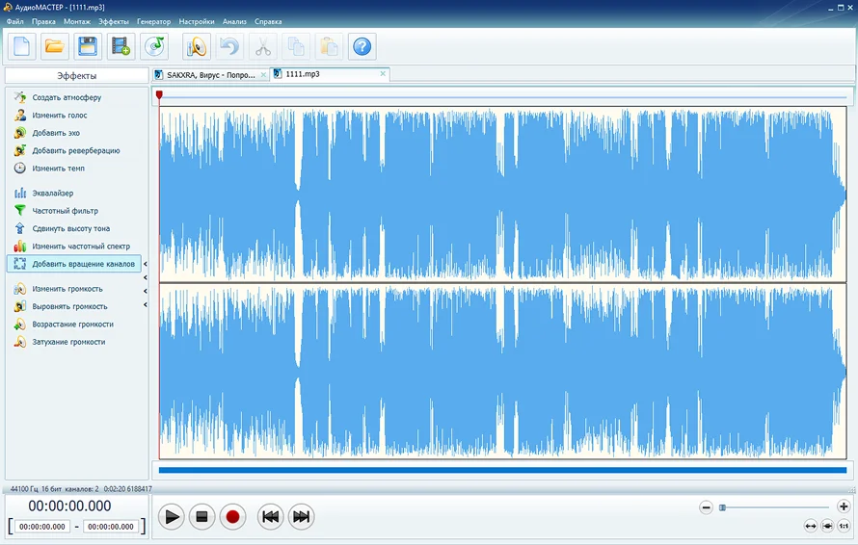Open the Эффекты menu
This screenshot has height=545, width=858.
[x=114, y=21]
